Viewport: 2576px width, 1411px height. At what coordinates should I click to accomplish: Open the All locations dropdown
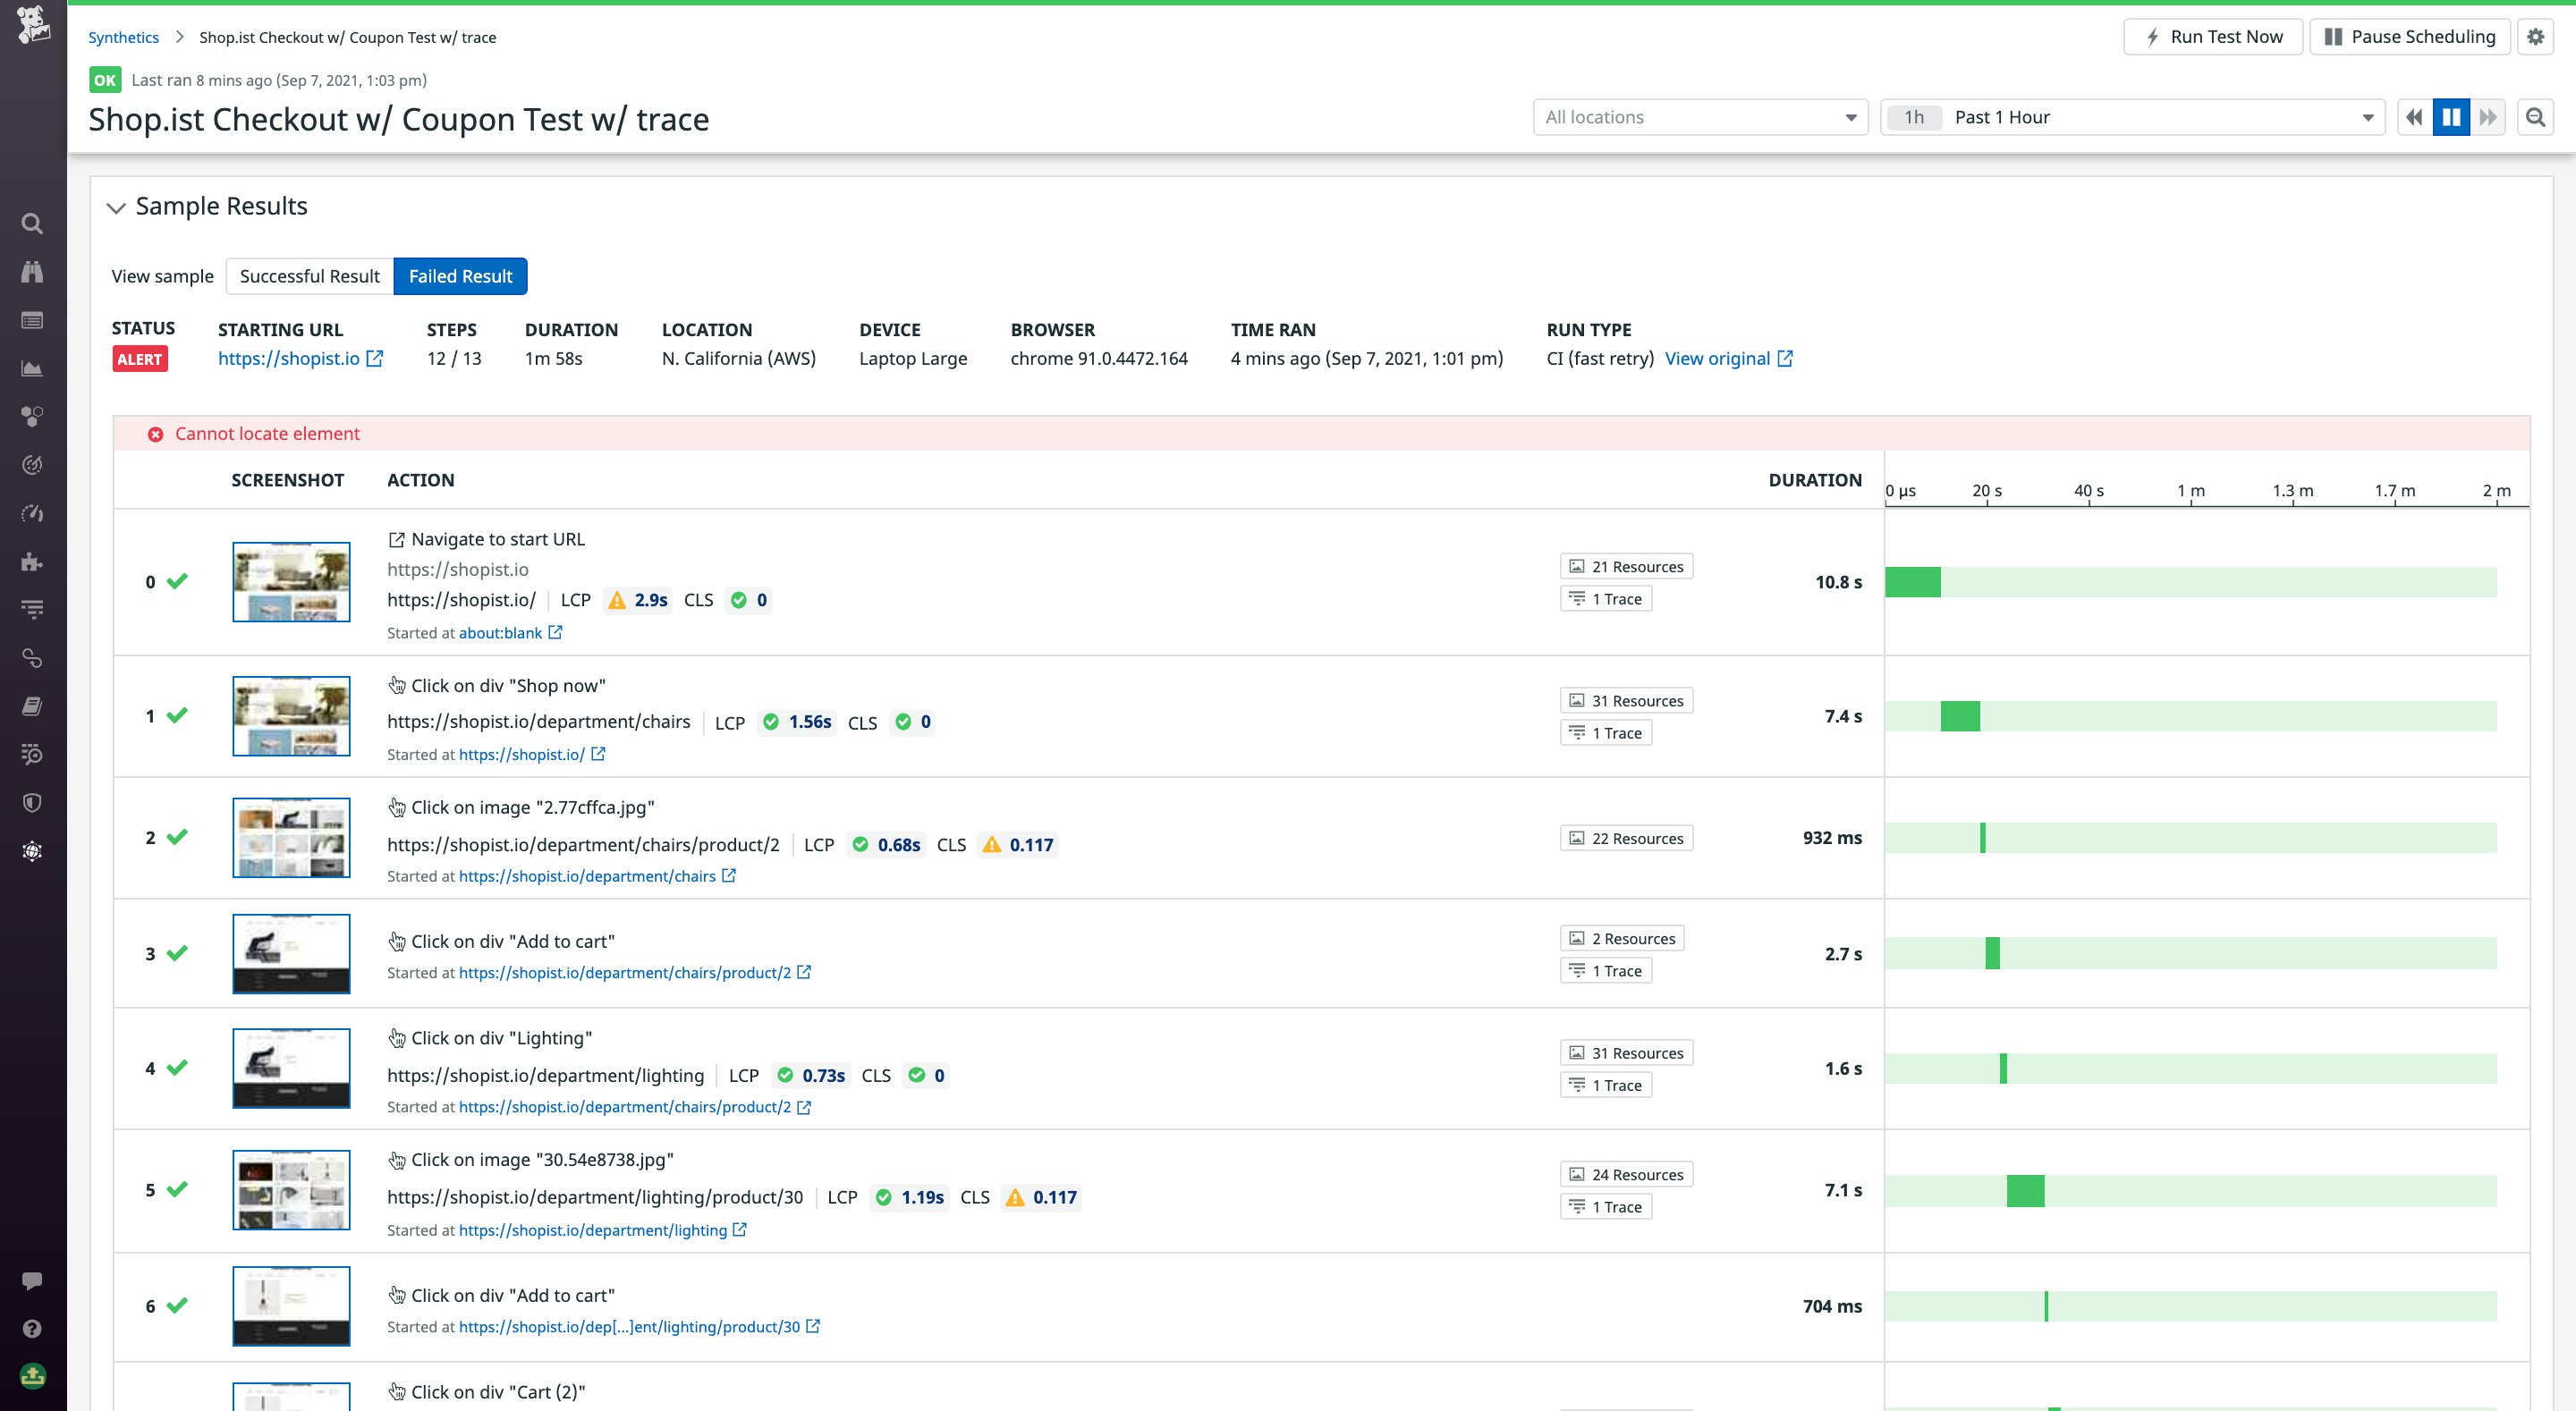click(x=1700, y=117)
